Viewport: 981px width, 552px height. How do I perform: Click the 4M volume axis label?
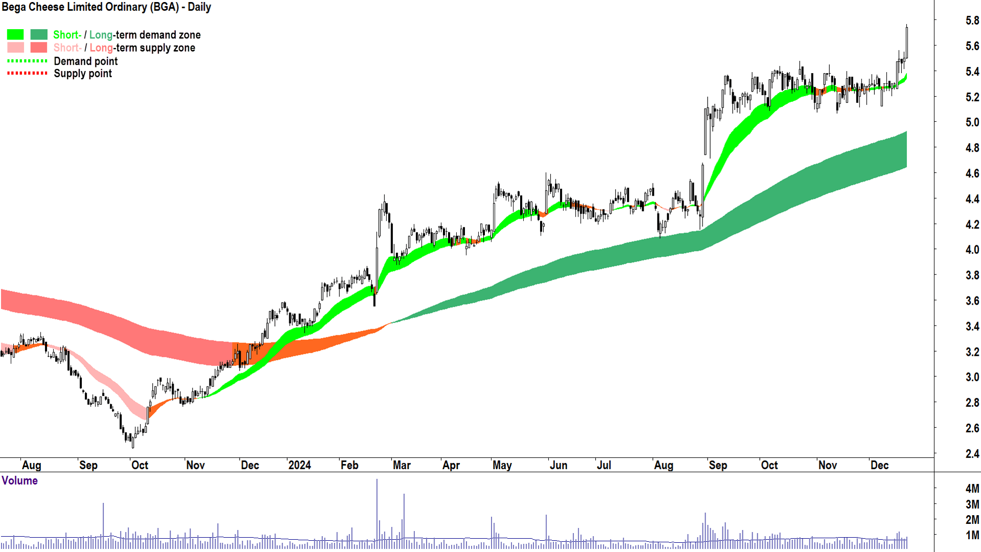coord(972,489)
